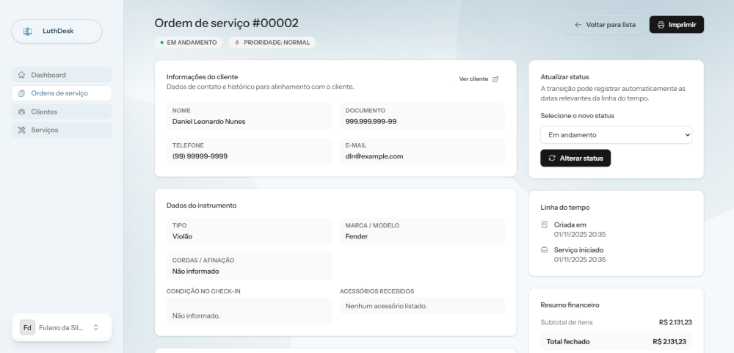The height and width of the screenshot is (353, 734).
Task: Click the lightning icon in Prioridade badge
Action: point(237,43)
